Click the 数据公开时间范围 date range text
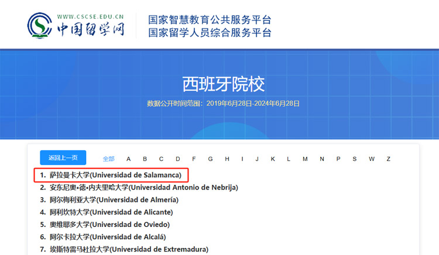This screenshot has width=439, height=255. (x=224, y=104)
